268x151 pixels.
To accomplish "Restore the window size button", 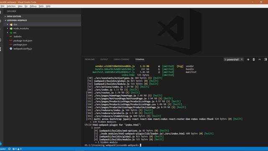I will point(261,2).
